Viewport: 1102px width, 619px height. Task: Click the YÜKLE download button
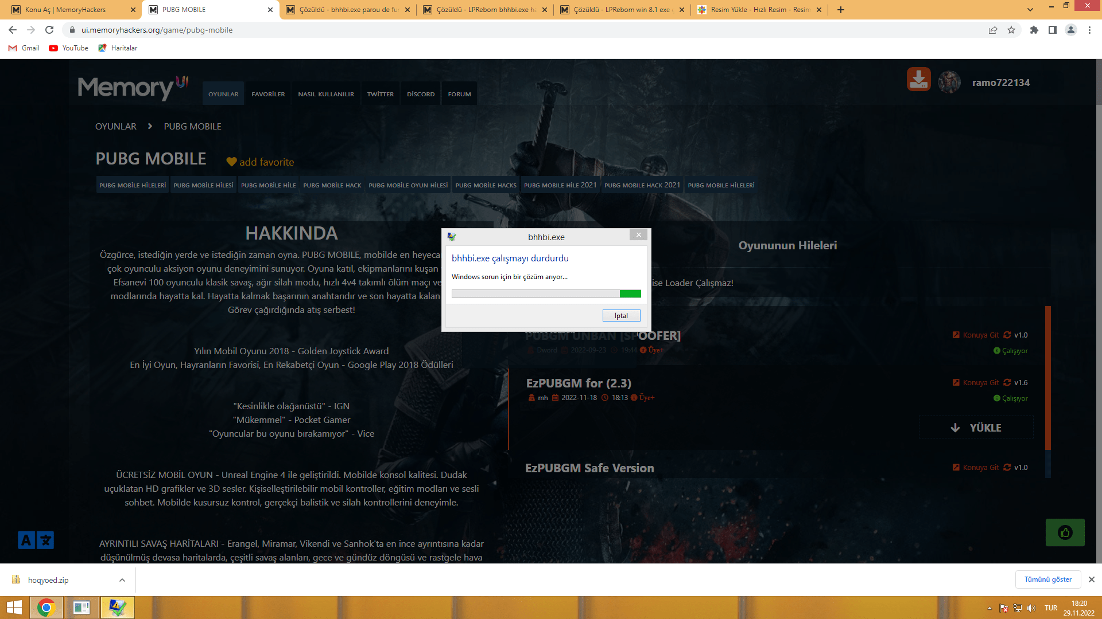[976, 428]
